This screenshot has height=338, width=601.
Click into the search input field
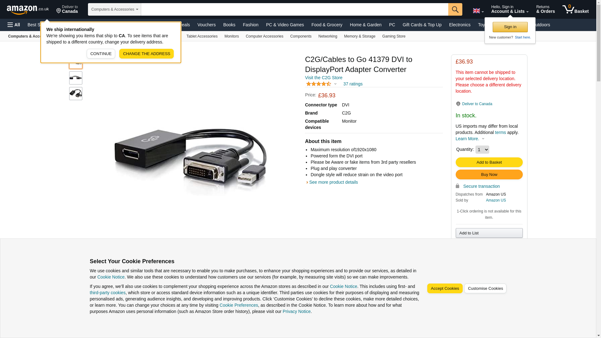click(x=295, y=9)
